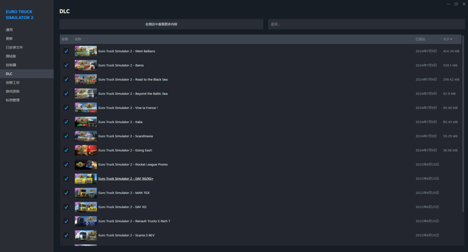Image resolution: width=468 pixels, height=252 pixels.
Task: Click the 329.1 MB size value
Action: [450, 65]
